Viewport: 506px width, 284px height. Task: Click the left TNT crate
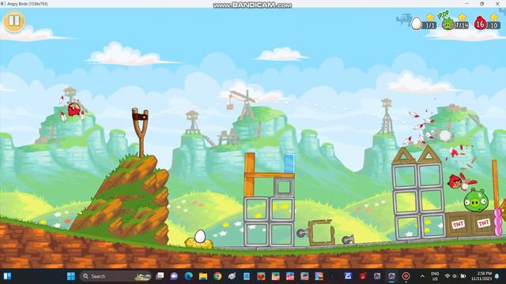tap(458, 224)
